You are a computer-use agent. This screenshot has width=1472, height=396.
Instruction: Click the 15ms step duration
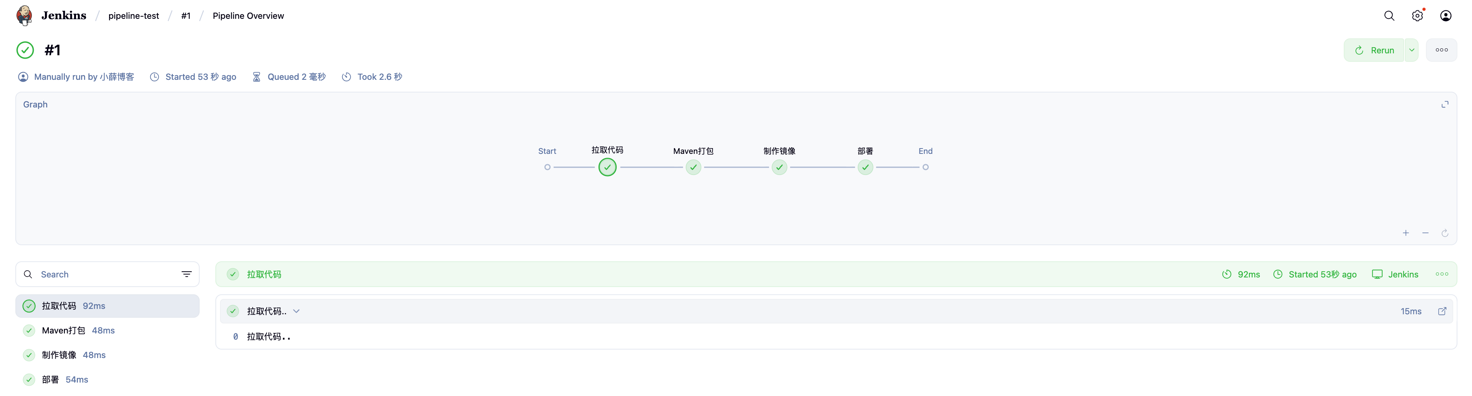tap(1410, 312)
